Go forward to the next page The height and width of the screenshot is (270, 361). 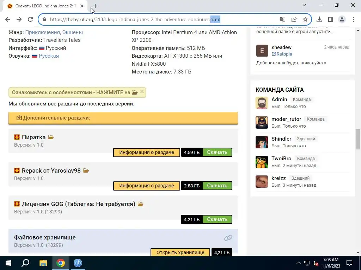pos(19,19)
